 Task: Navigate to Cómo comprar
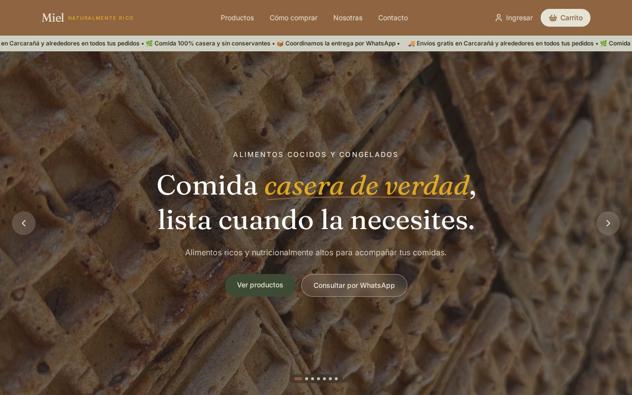tap(293, 18)
